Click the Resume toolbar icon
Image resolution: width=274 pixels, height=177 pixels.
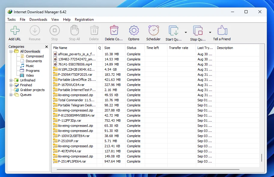tap(35, 30)
